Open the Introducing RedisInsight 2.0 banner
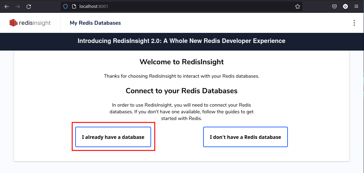The height and width of the screenshot is (173, 364). (x=182, y=41)
